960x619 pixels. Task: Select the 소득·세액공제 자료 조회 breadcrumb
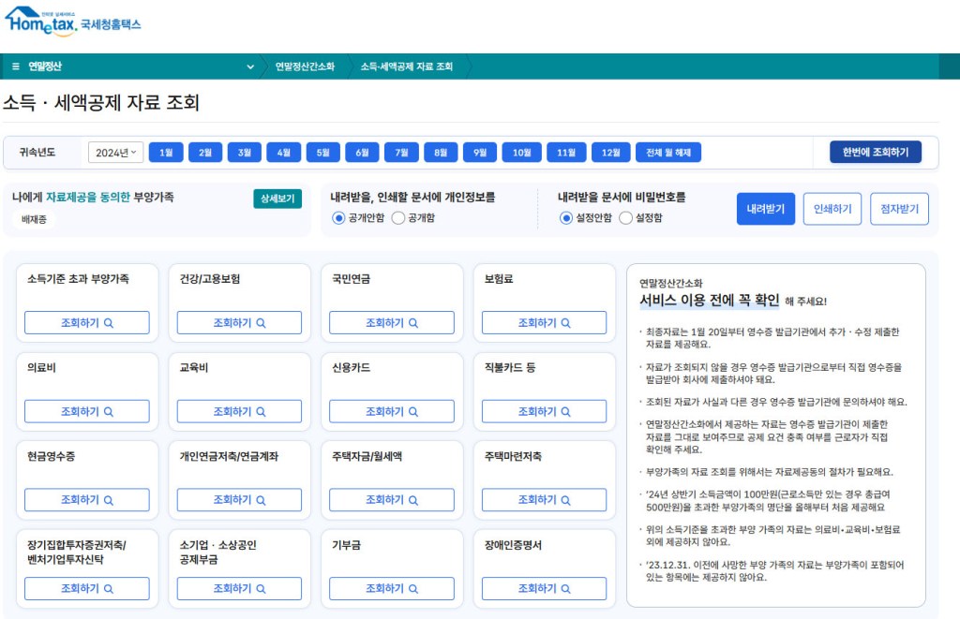(x=406, y=66)
